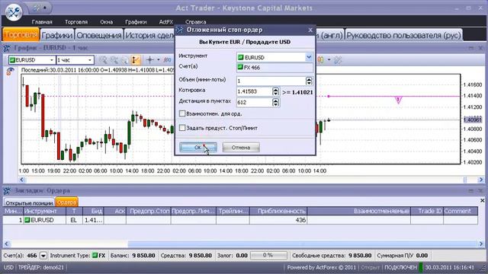Adjust the volume spinner arrows
Image resolution: width=488 pixels, height=274 pixels.
[x=309, y=81]
